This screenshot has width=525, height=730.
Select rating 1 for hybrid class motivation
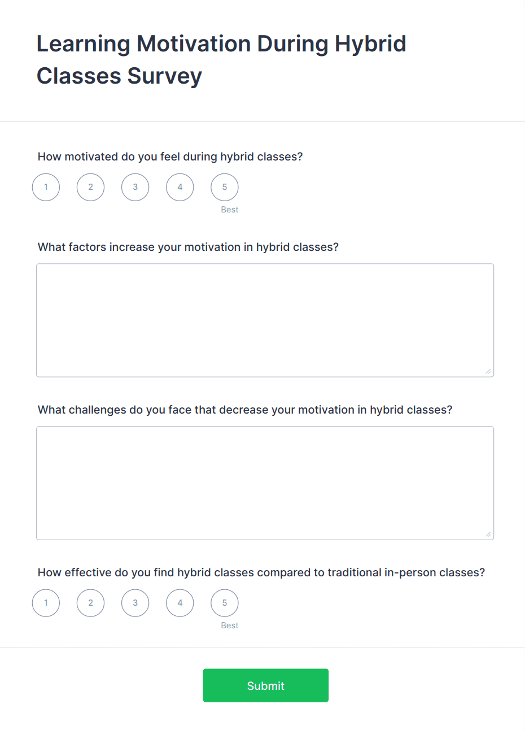(46, 187)
